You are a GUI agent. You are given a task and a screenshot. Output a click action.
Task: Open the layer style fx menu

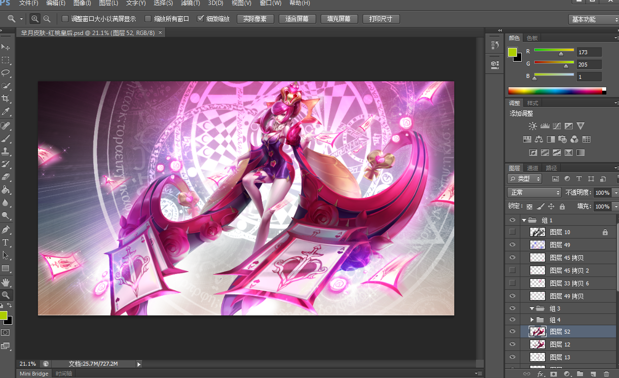click(x=540, y=374)
